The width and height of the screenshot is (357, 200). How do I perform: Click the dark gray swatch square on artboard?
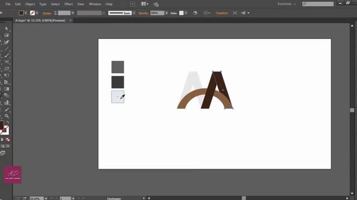[118, 82]
